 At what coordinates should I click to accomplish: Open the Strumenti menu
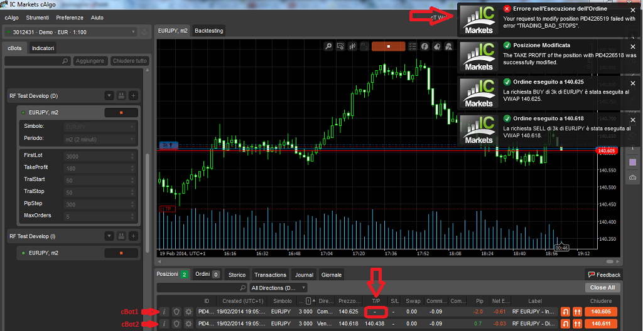coord(37,18)
